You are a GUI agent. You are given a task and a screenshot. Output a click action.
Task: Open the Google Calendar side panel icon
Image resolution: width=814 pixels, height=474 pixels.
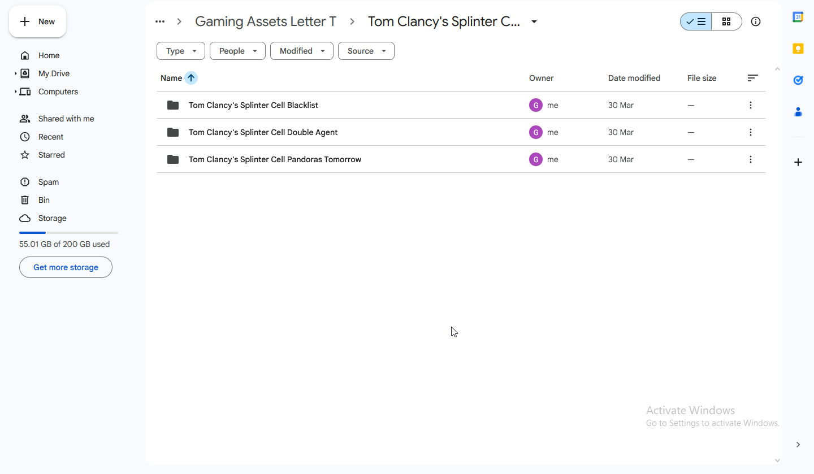point(798,17)
